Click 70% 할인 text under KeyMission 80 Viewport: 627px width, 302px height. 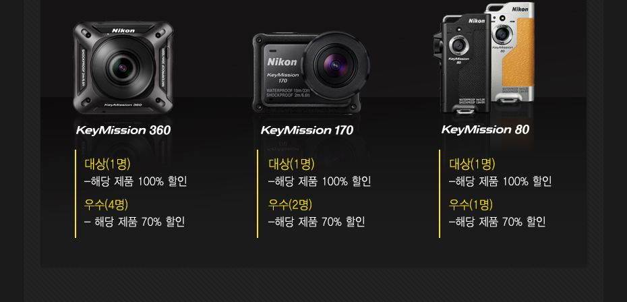(524, 222)
